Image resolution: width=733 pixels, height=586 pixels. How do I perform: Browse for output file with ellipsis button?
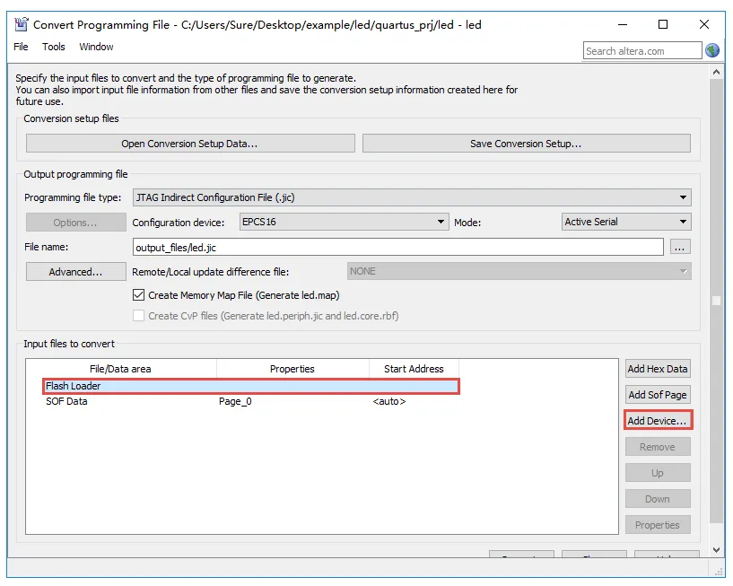pos(680,247)
